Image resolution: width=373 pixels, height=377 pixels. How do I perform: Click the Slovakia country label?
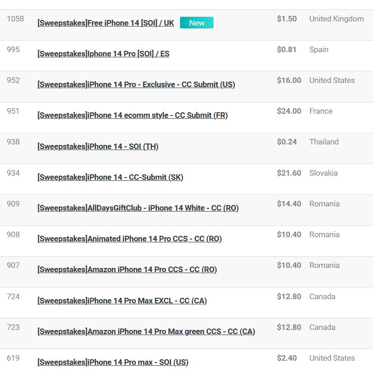[324, 173]
